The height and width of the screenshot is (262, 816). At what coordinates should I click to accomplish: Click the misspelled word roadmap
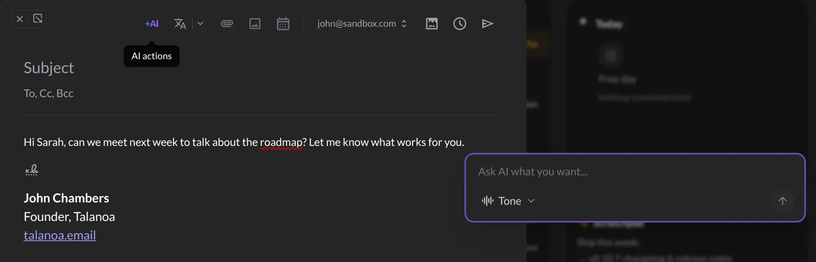281,142
